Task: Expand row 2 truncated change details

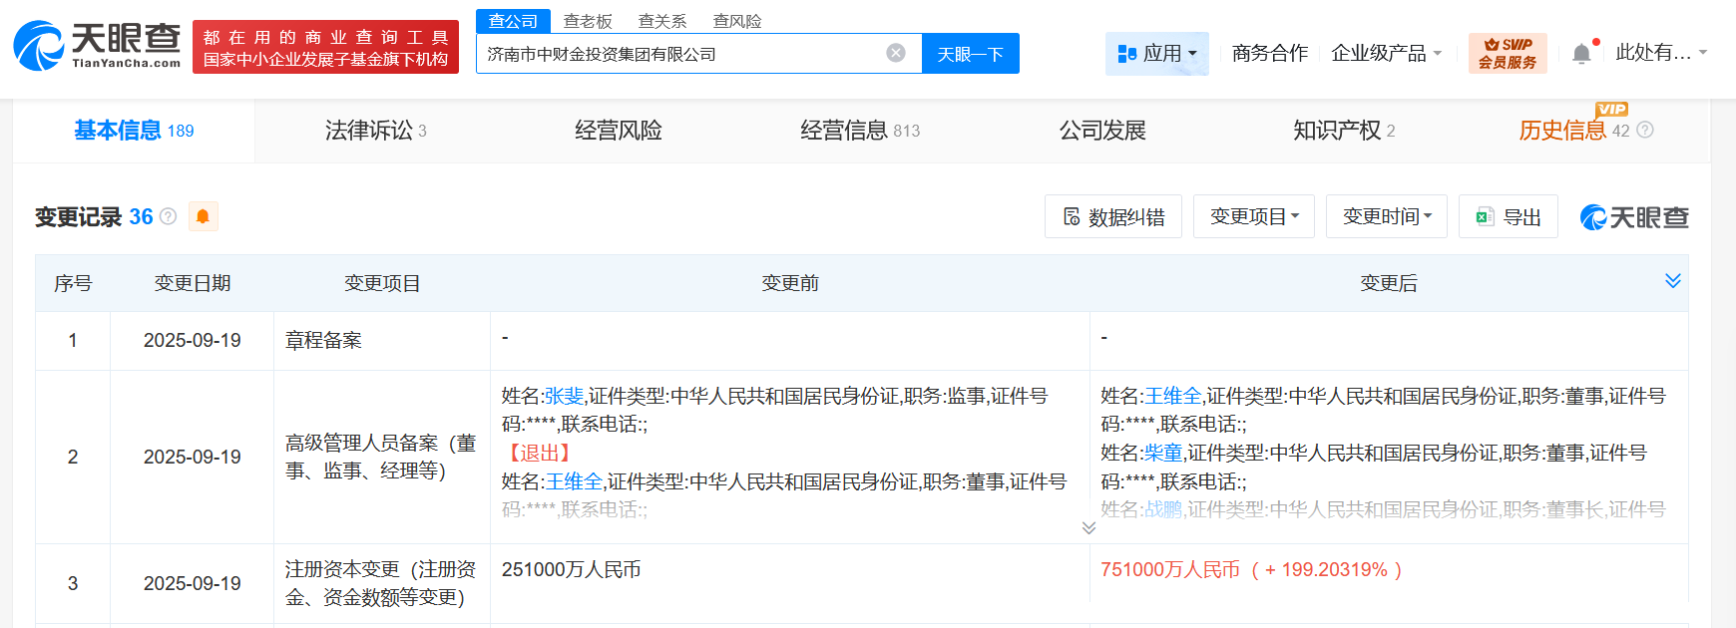Action: [1088, 527]
